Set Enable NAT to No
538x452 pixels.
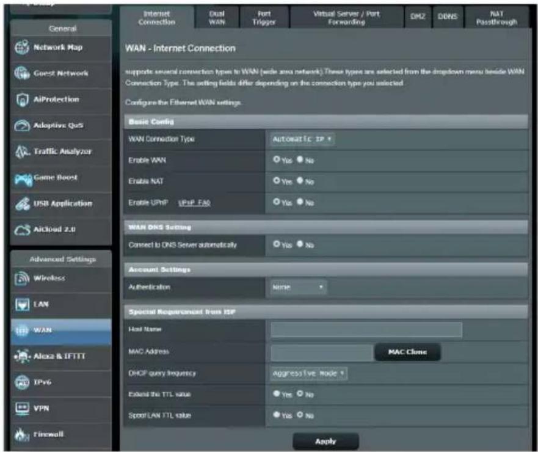[300, 181]
